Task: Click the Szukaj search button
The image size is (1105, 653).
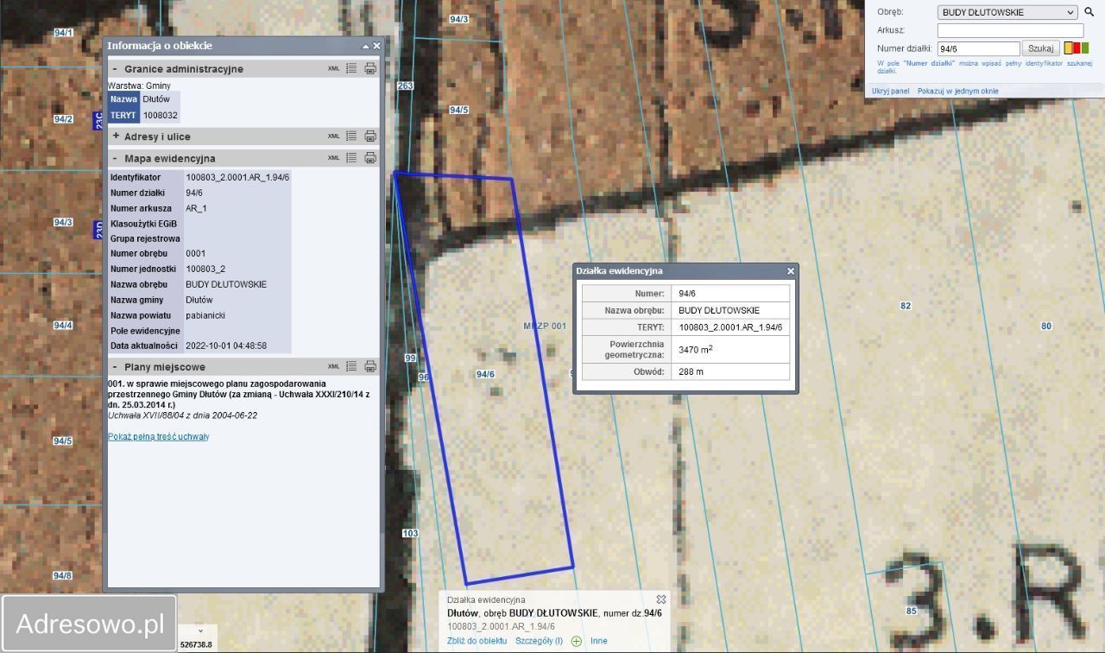Action: 1040,48
